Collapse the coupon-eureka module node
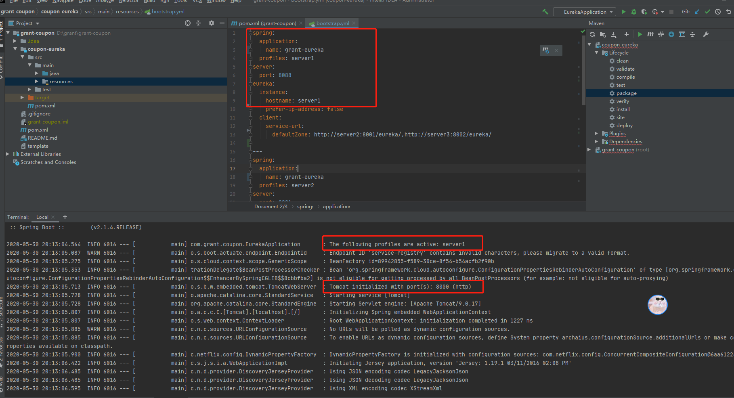The image size is (734, 398). (x=15, y=49)
